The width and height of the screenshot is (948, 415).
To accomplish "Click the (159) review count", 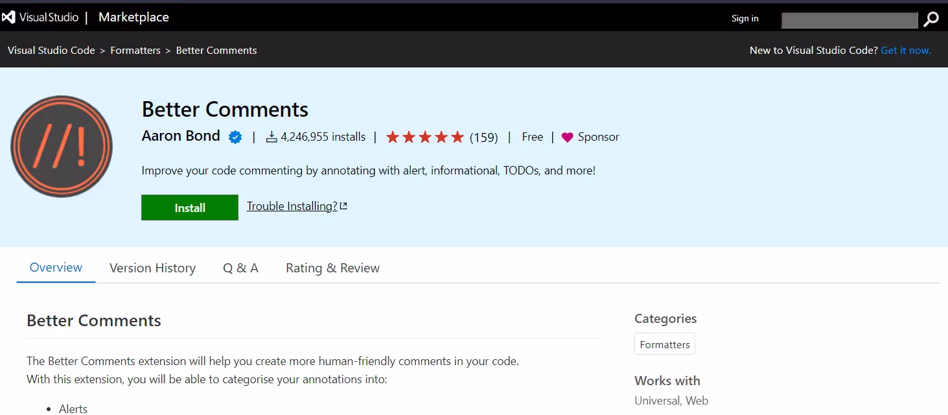I will click(484, 137).
